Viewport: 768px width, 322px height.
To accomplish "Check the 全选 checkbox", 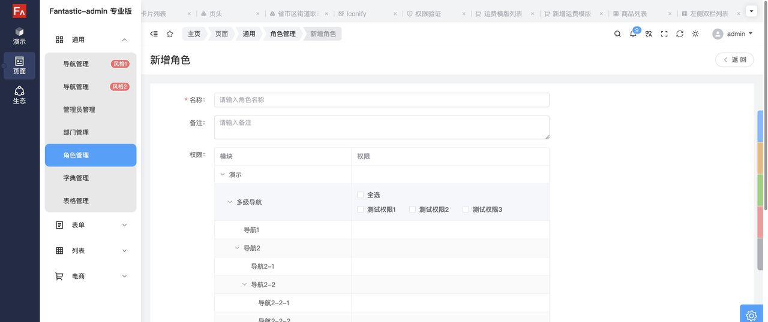I will (360, 195).
